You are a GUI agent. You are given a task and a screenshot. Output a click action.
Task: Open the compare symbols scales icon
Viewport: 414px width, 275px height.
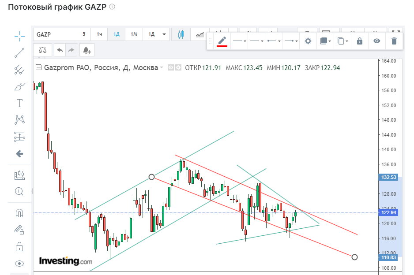42,50
